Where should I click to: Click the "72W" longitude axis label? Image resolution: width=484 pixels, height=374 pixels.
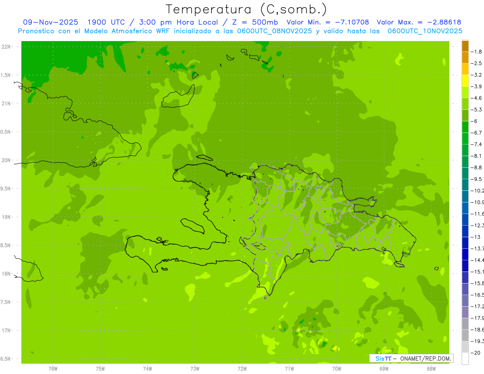pyautogui.click(x=242, y=369)
